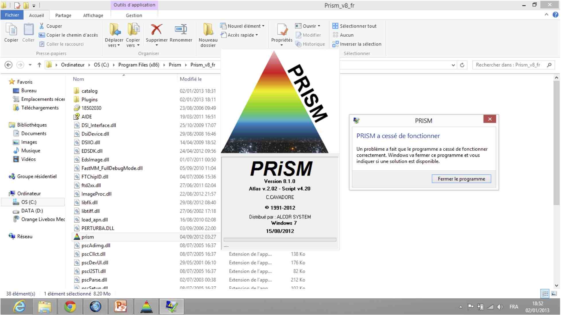Click the Renommer ribbon icon
Viewport: 561px width, 315px height.
click(x=181, y=29)
